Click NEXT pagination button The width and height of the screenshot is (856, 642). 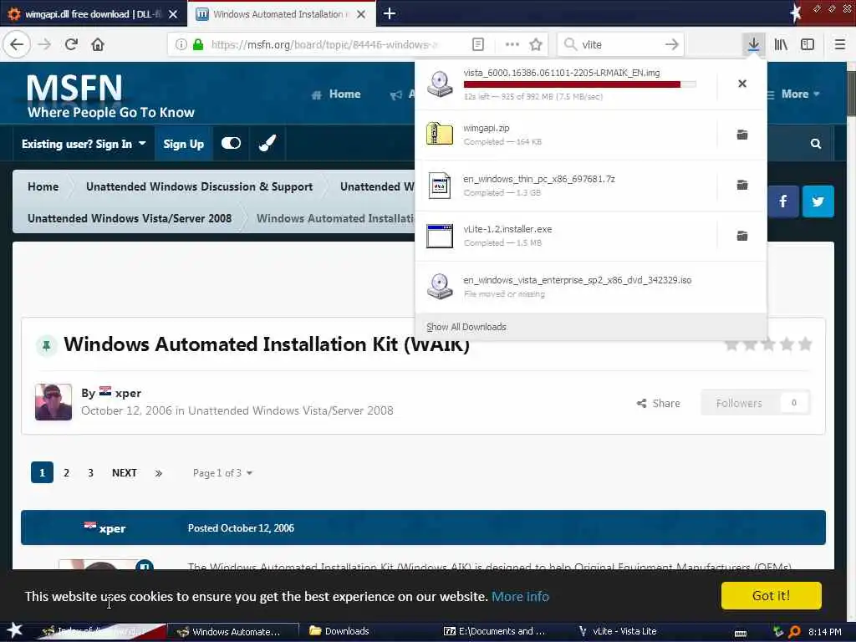(x=125, y=473)
